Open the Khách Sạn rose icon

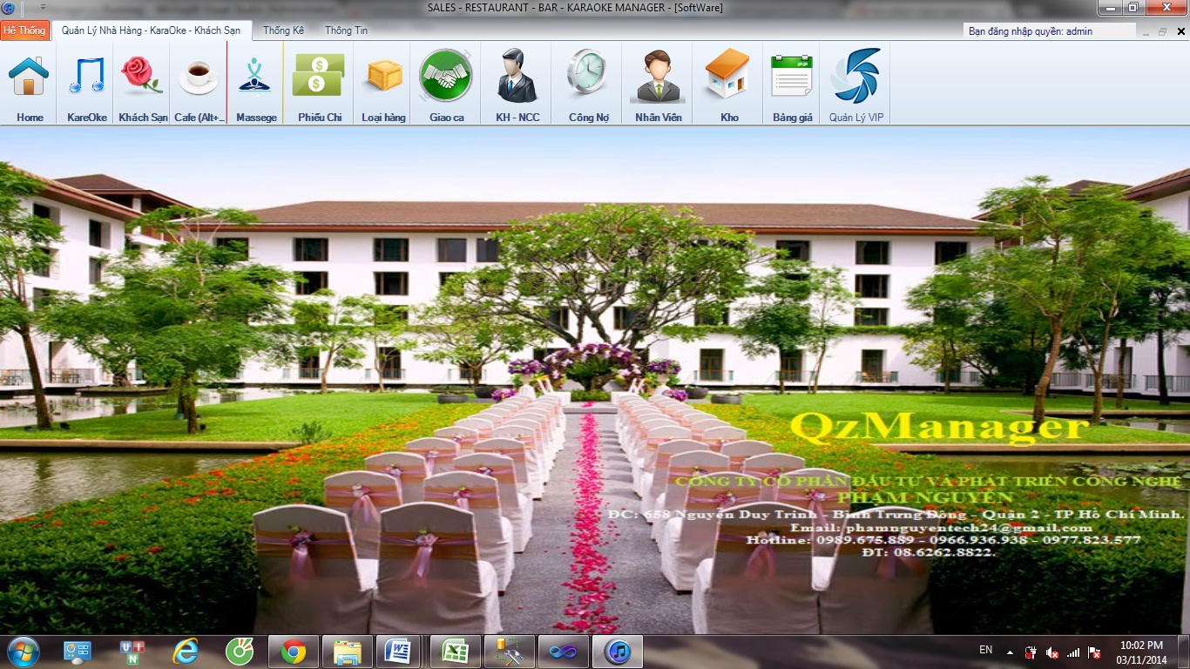coord(143,84)
